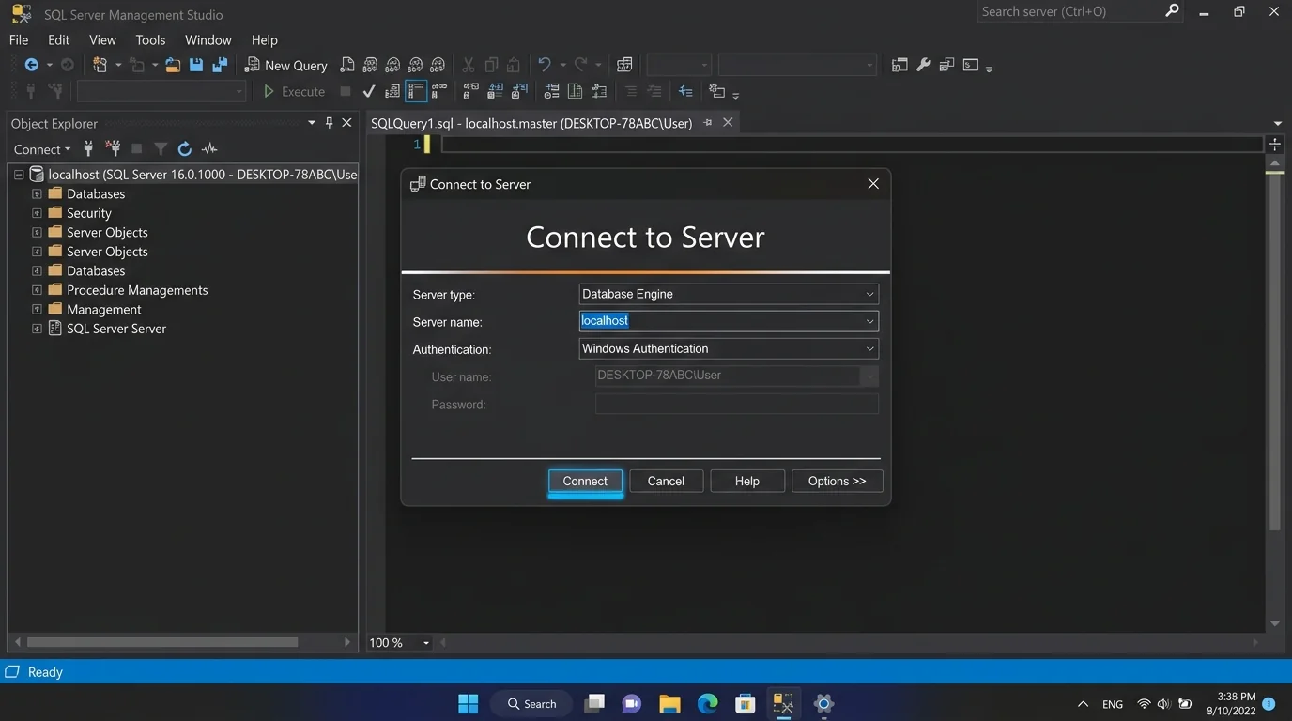Click the Connect button in the dialog

point(585,481)
